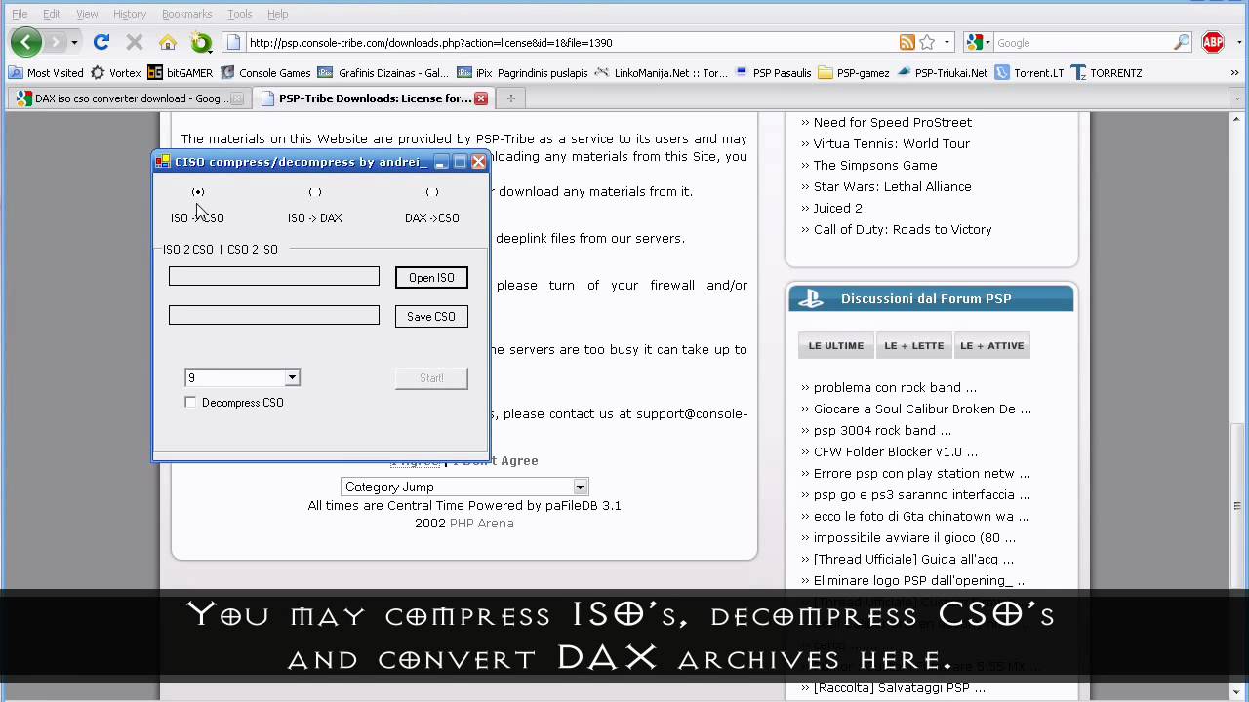Click the green circular toolbar icon beside Home
The height and width of the screenshot is (702, 1249).
(x=201, y=42)
